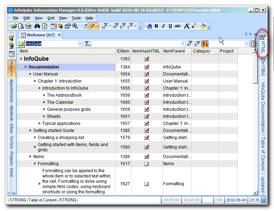
Task: Decrease font size with small A
Action: 193,26
